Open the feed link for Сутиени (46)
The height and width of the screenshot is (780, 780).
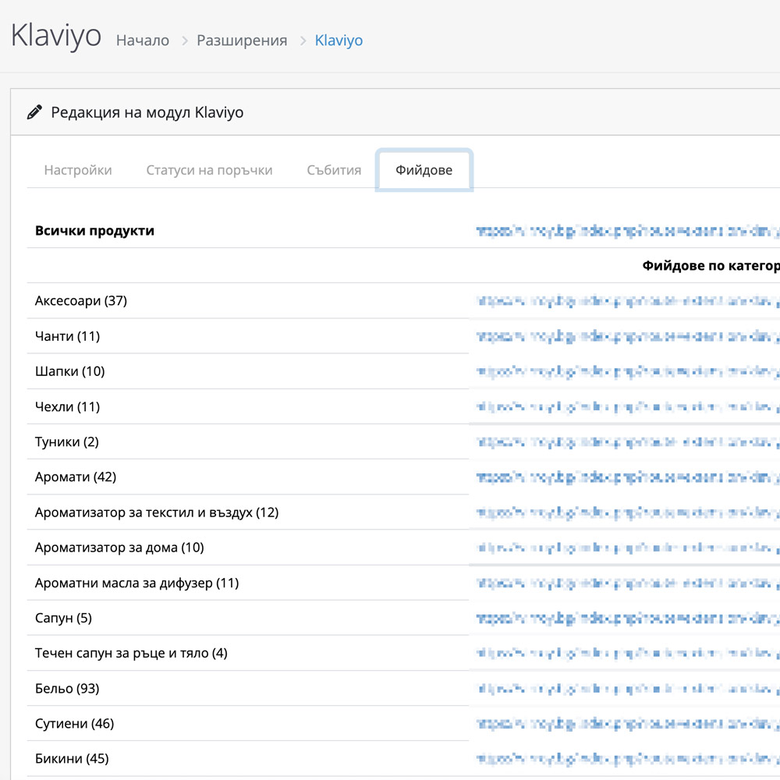click(x=628, y=723)
